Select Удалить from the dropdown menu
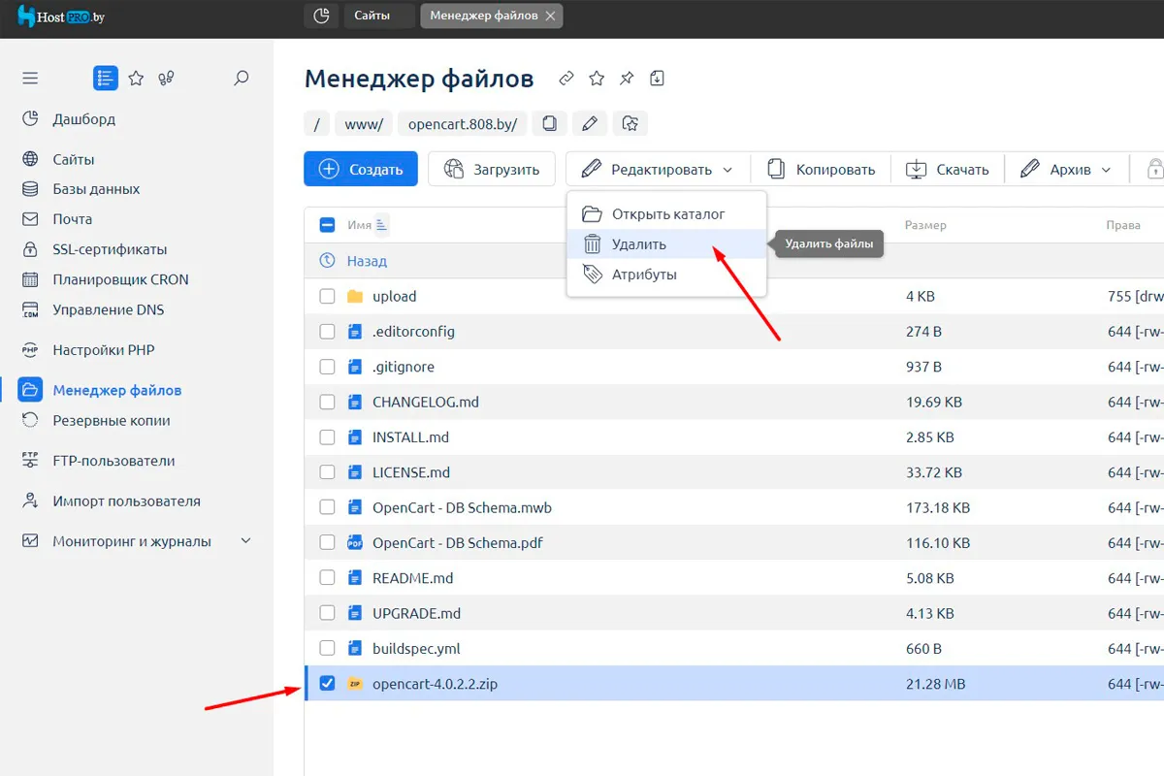Screen dimensions: 1164x776 [x=638, y=244]
